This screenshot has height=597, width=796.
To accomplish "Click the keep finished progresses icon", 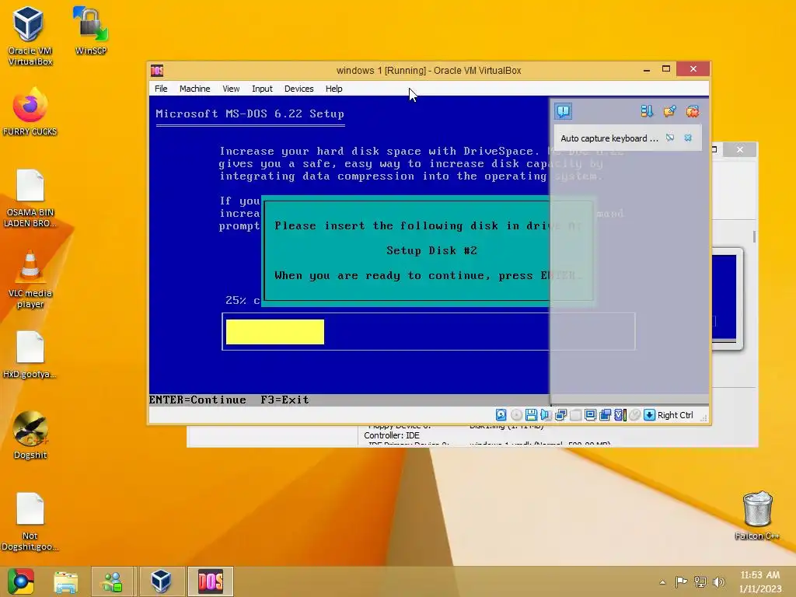I will tap(669, 111).
